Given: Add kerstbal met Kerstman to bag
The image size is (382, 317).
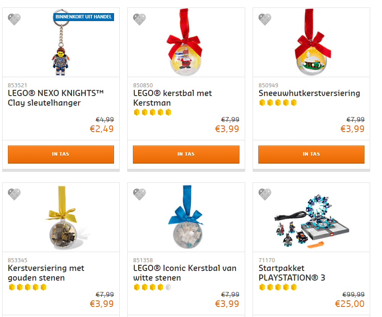Looking at the screenshot, I should tap(186, 154).
